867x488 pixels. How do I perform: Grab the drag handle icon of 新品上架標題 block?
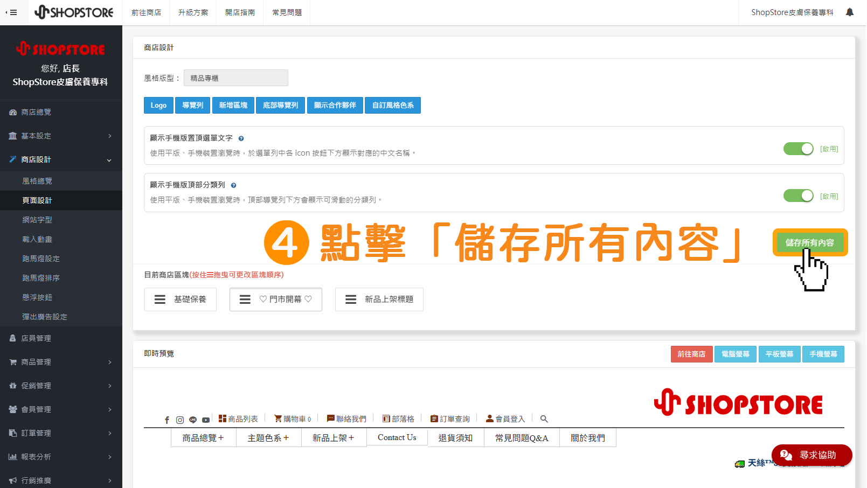(x=351, y=299)
